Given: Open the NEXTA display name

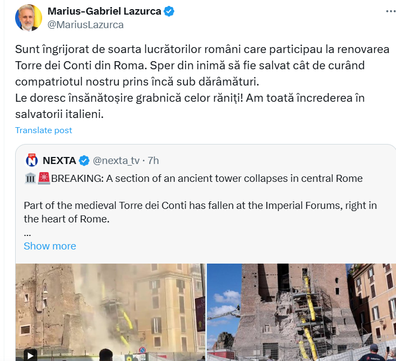Looking at the screenshot, I should pos(59,161).
